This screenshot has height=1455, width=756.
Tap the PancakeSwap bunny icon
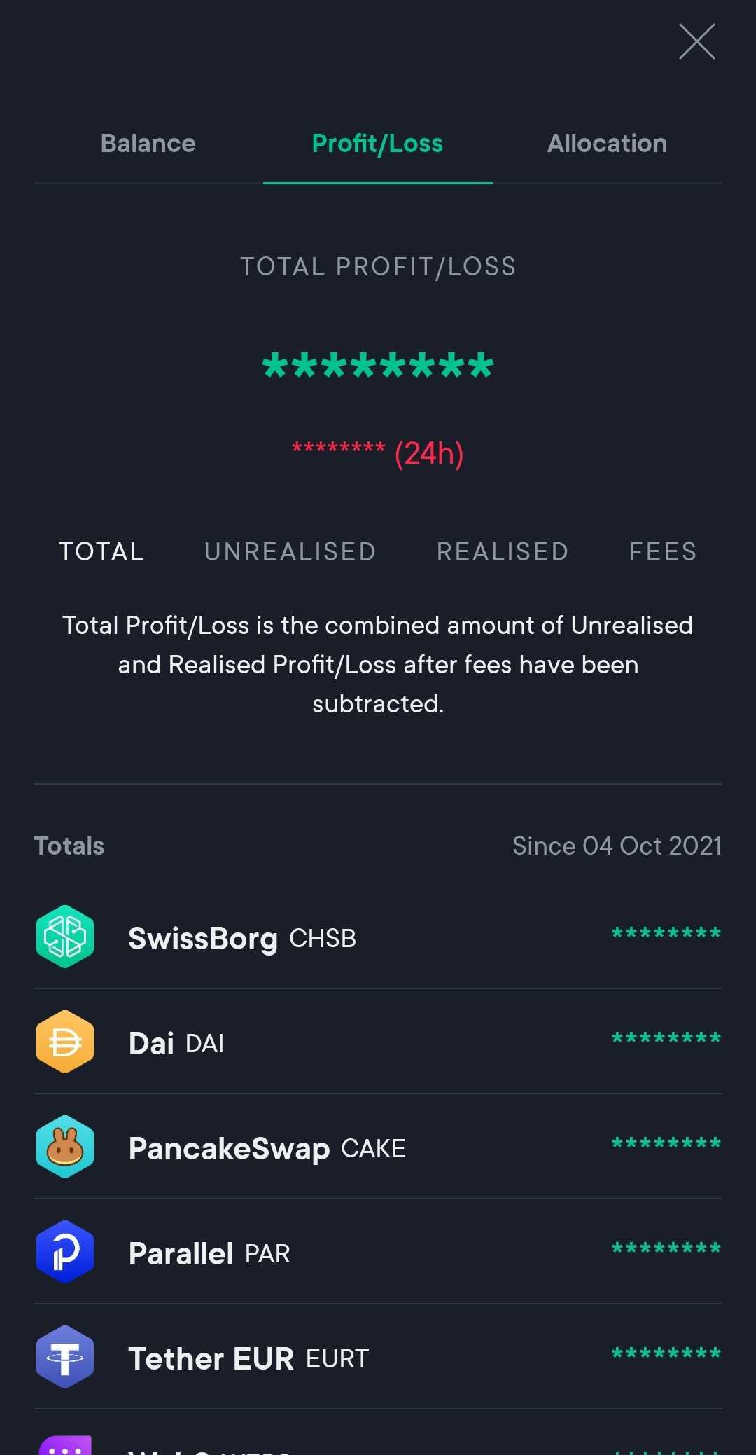click(x=65, y=1147)
